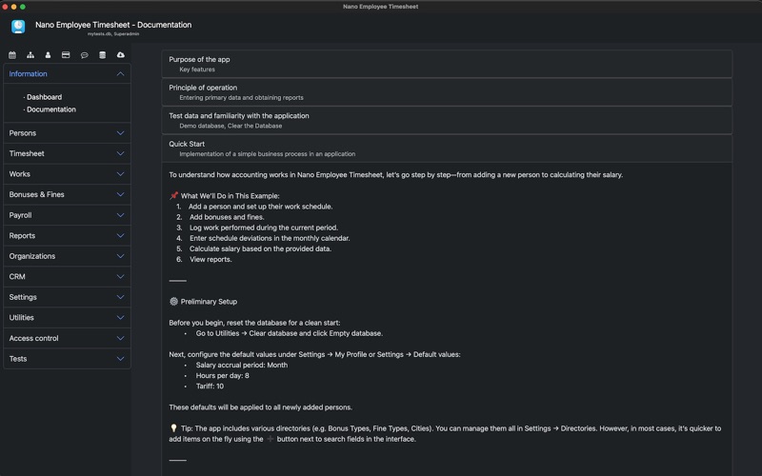Click step 'Log work performed during the current period'
This screenshot has width=762, height=476.
(x=264, y=228)
